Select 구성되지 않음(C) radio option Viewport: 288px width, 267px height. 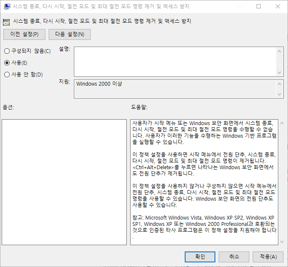pos(27,51)
